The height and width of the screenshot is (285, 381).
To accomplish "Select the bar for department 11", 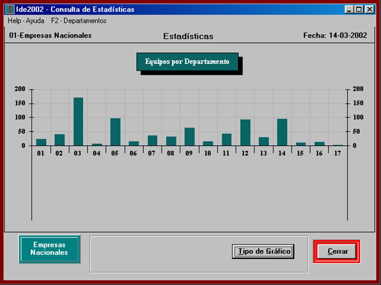I will tap(227, 140).
